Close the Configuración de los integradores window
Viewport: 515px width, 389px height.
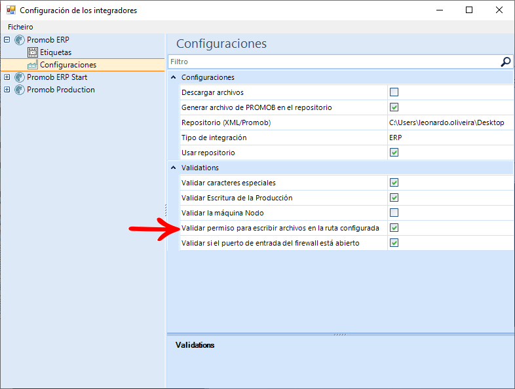(x=499, y=10)
